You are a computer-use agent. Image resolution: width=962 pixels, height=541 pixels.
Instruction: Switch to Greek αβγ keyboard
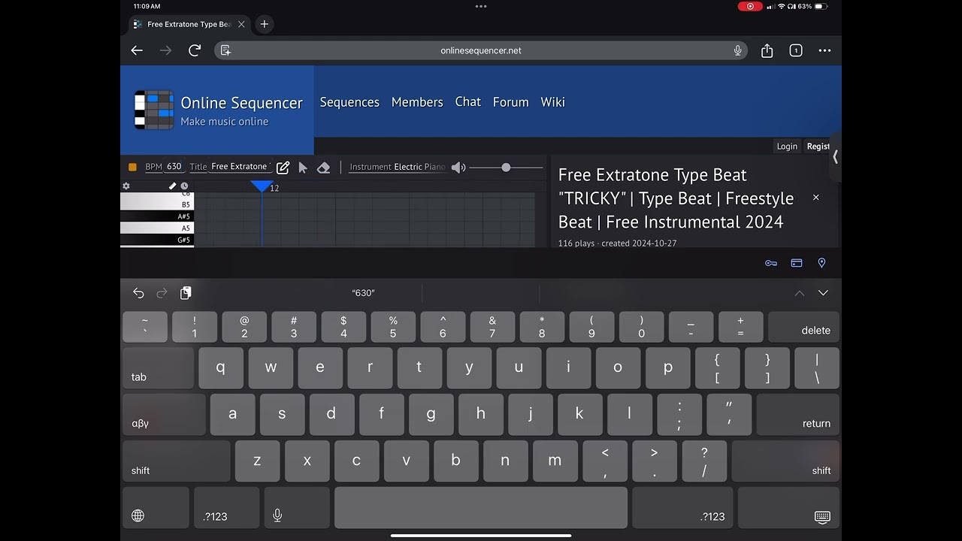(x=164, y=414)
